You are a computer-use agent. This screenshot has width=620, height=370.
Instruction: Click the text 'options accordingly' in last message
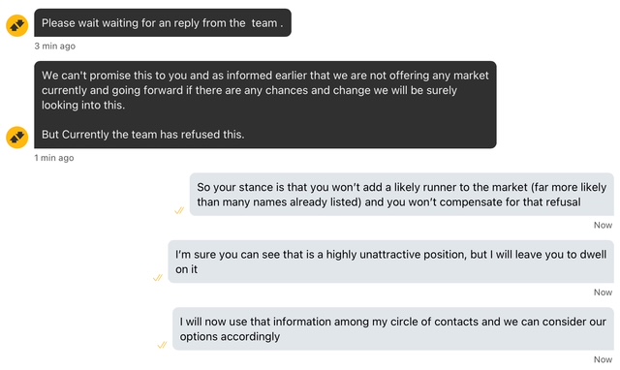pos(230,336)
